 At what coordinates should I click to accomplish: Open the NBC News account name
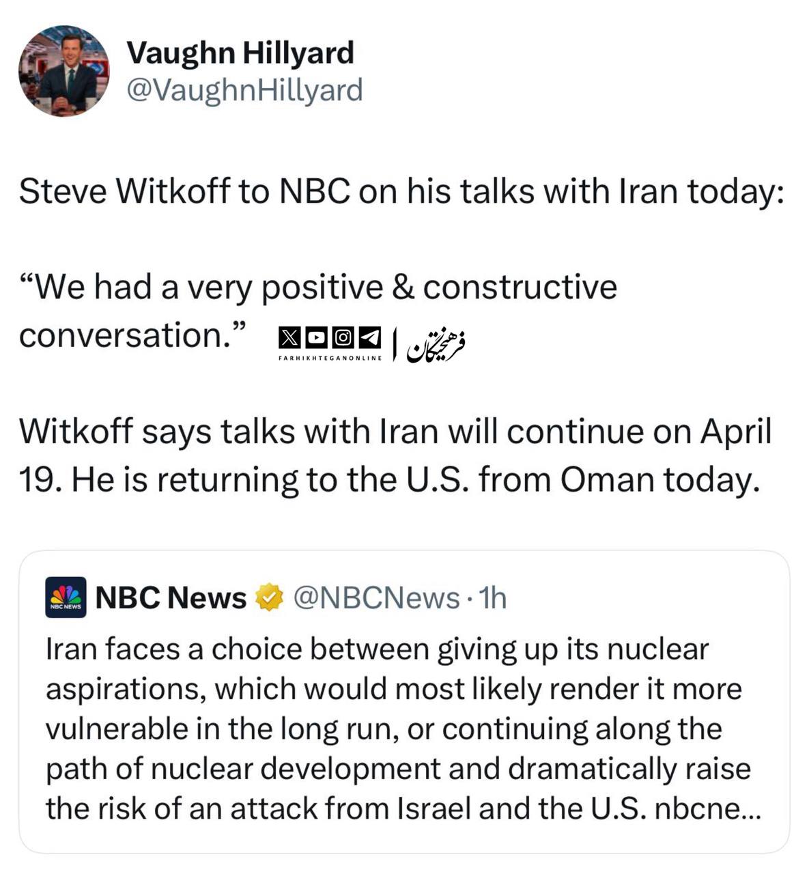click(171, 597)
